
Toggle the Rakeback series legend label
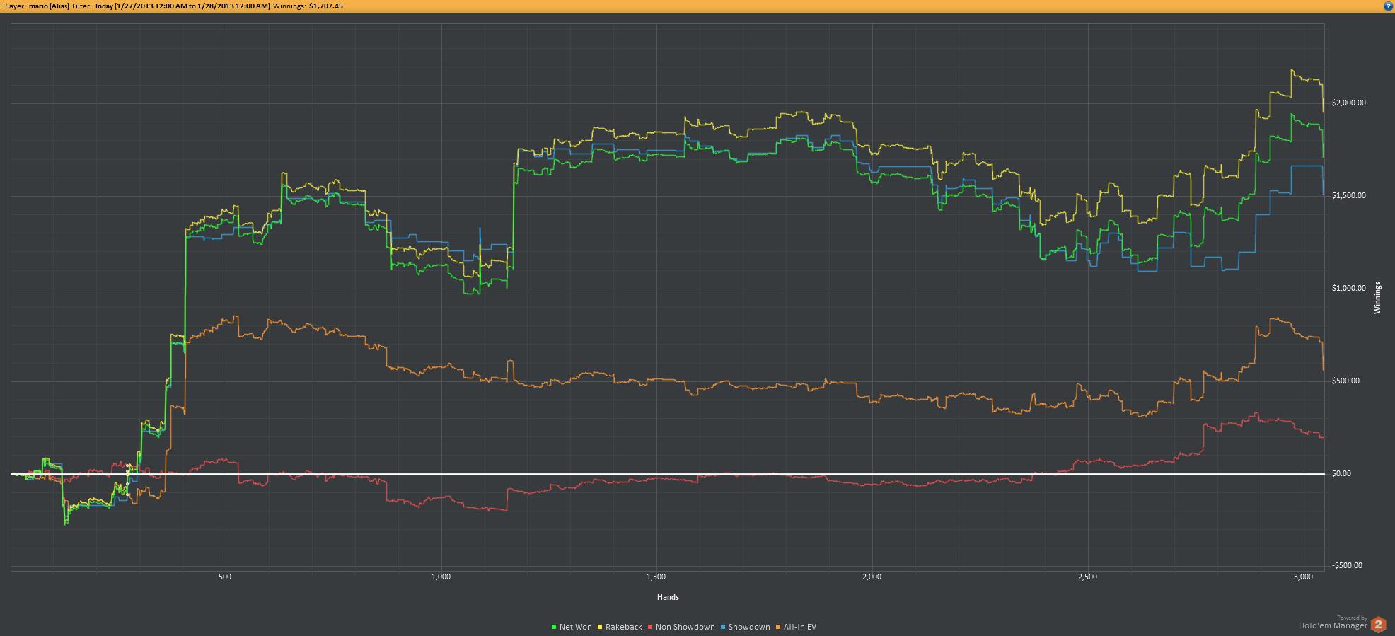point(623,627)
